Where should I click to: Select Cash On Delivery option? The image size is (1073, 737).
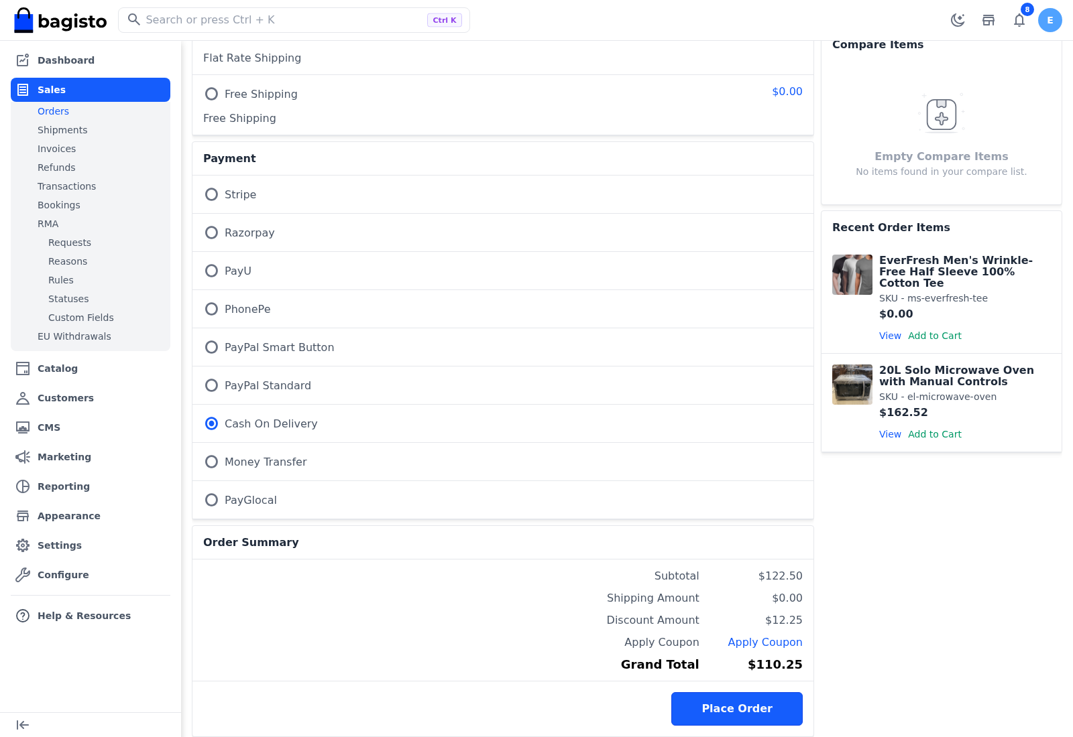(211, 423)
